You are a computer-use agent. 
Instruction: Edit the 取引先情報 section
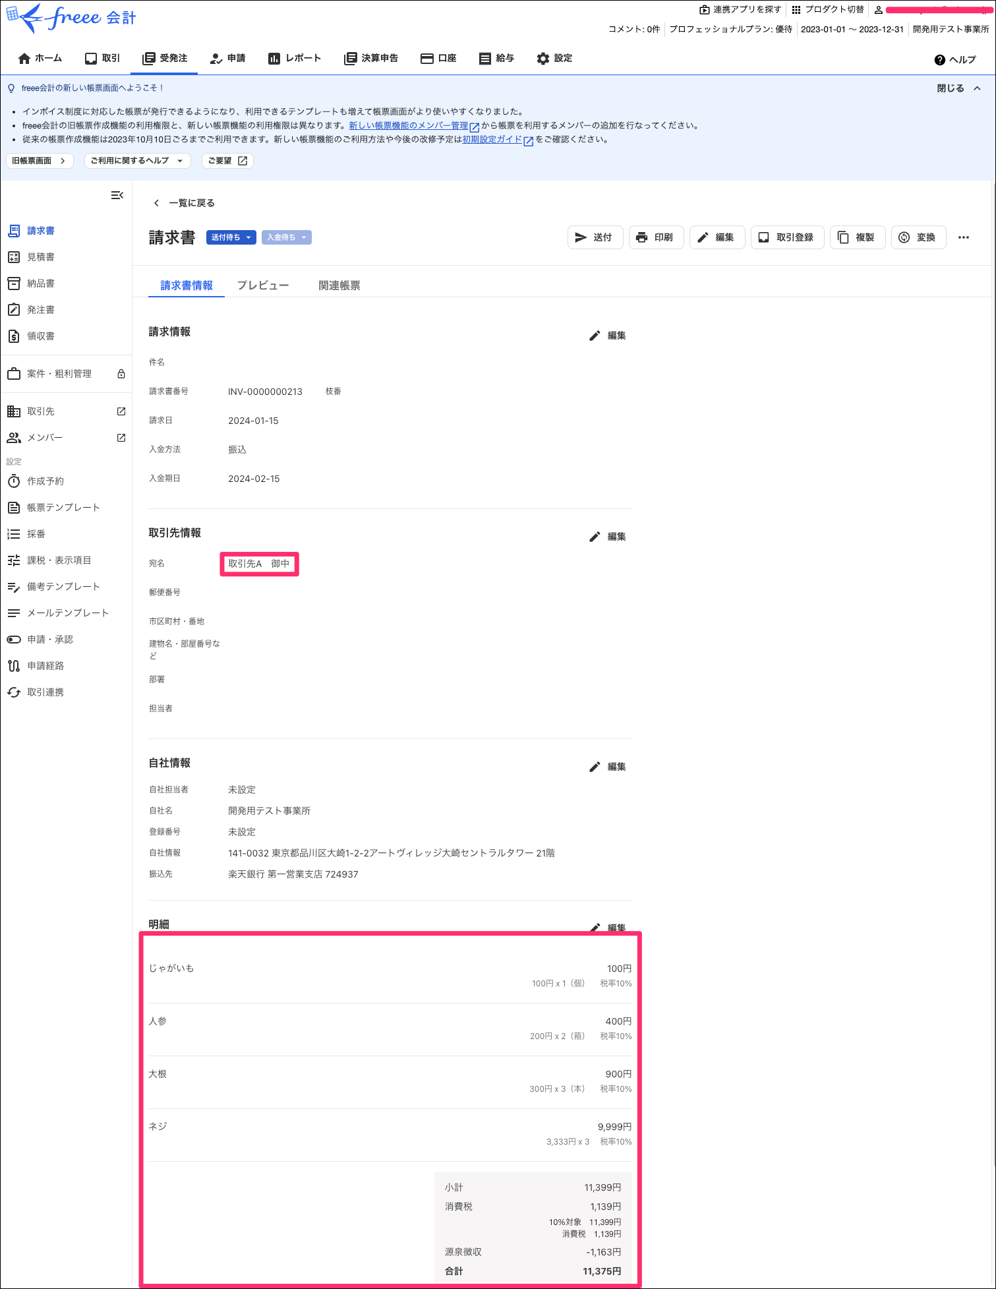pos(607,537)
